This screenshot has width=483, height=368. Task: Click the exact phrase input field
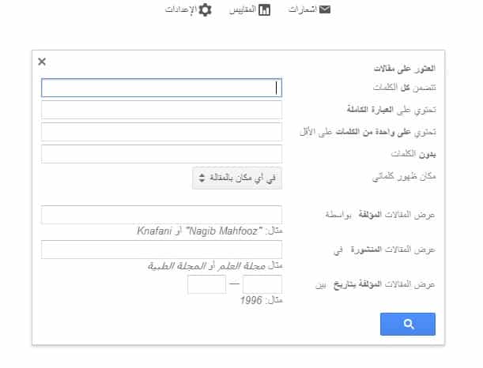click(x=161, y=110)
